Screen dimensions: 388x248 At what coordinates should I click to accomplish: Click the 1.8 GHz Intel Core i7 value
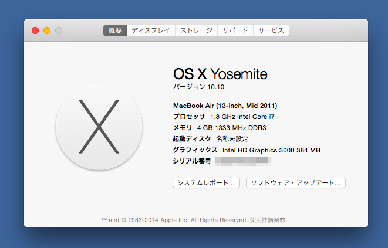pos(242,117)
